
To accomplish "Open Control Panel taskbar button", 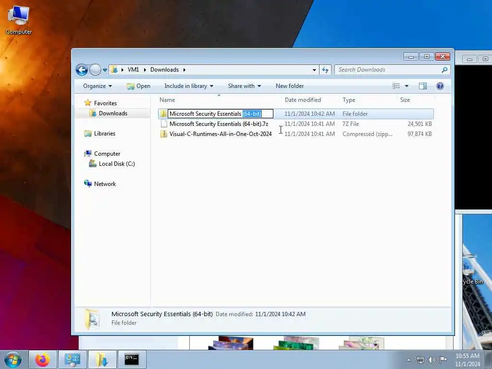I will (x=72, y=359).
